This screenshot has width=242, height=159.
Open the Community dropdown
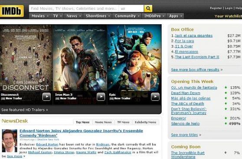(127, 16)
